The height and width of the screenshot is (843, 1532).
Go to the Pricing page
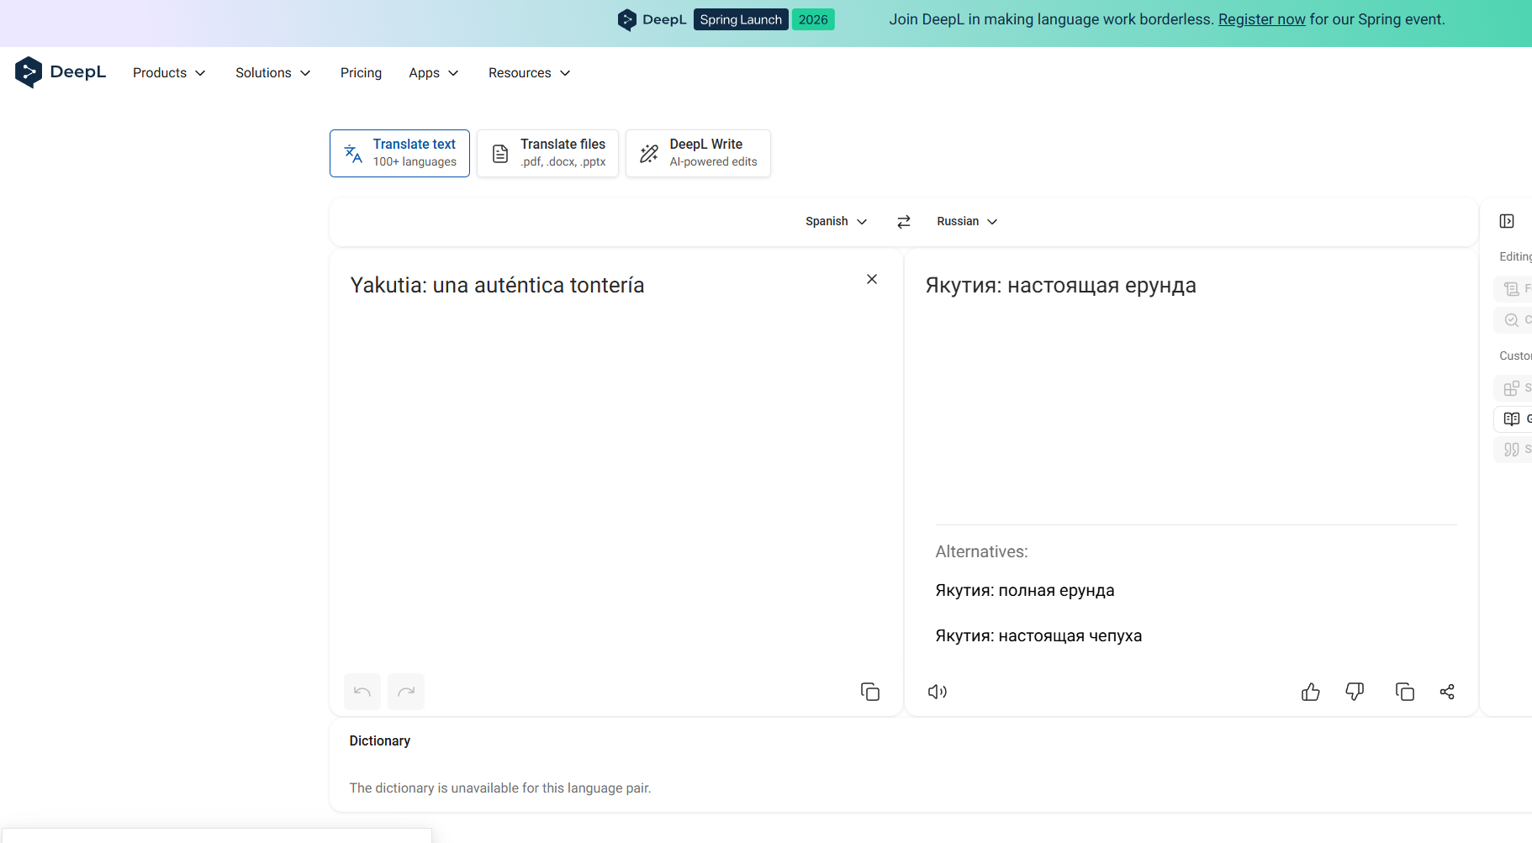click(x=361, y=73)
